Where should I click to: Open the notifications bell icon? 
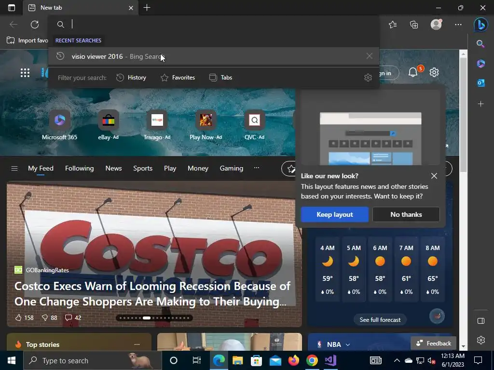413,72
